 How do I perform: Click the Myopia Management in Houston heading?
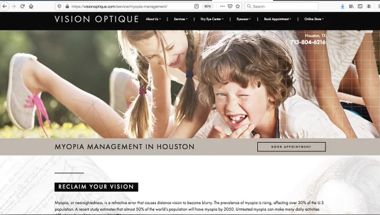124,146
